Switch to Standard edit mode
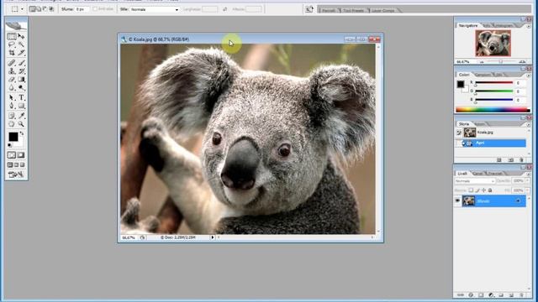538x302 pixels. pos(12,155)
